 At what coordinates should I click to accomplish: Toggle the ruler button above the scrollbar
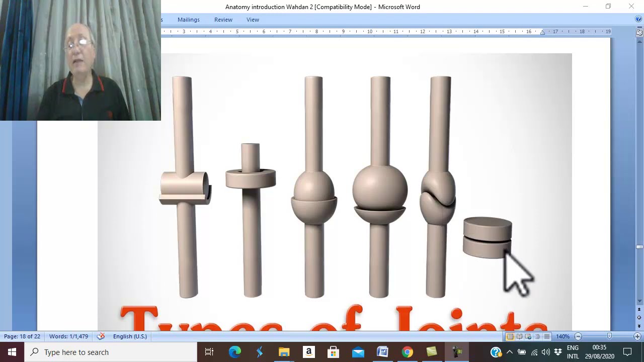(639, 32)
